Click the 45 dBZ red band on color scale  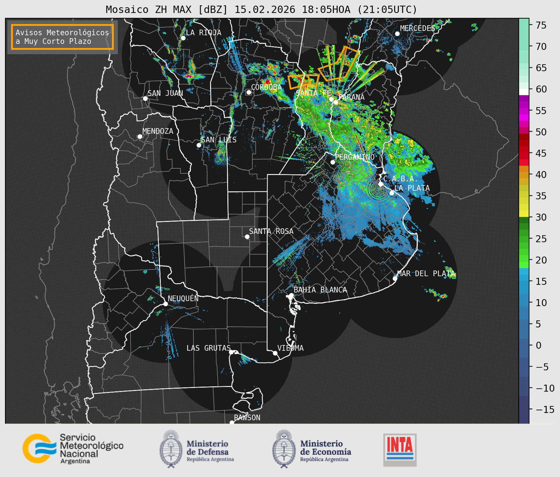523,153
